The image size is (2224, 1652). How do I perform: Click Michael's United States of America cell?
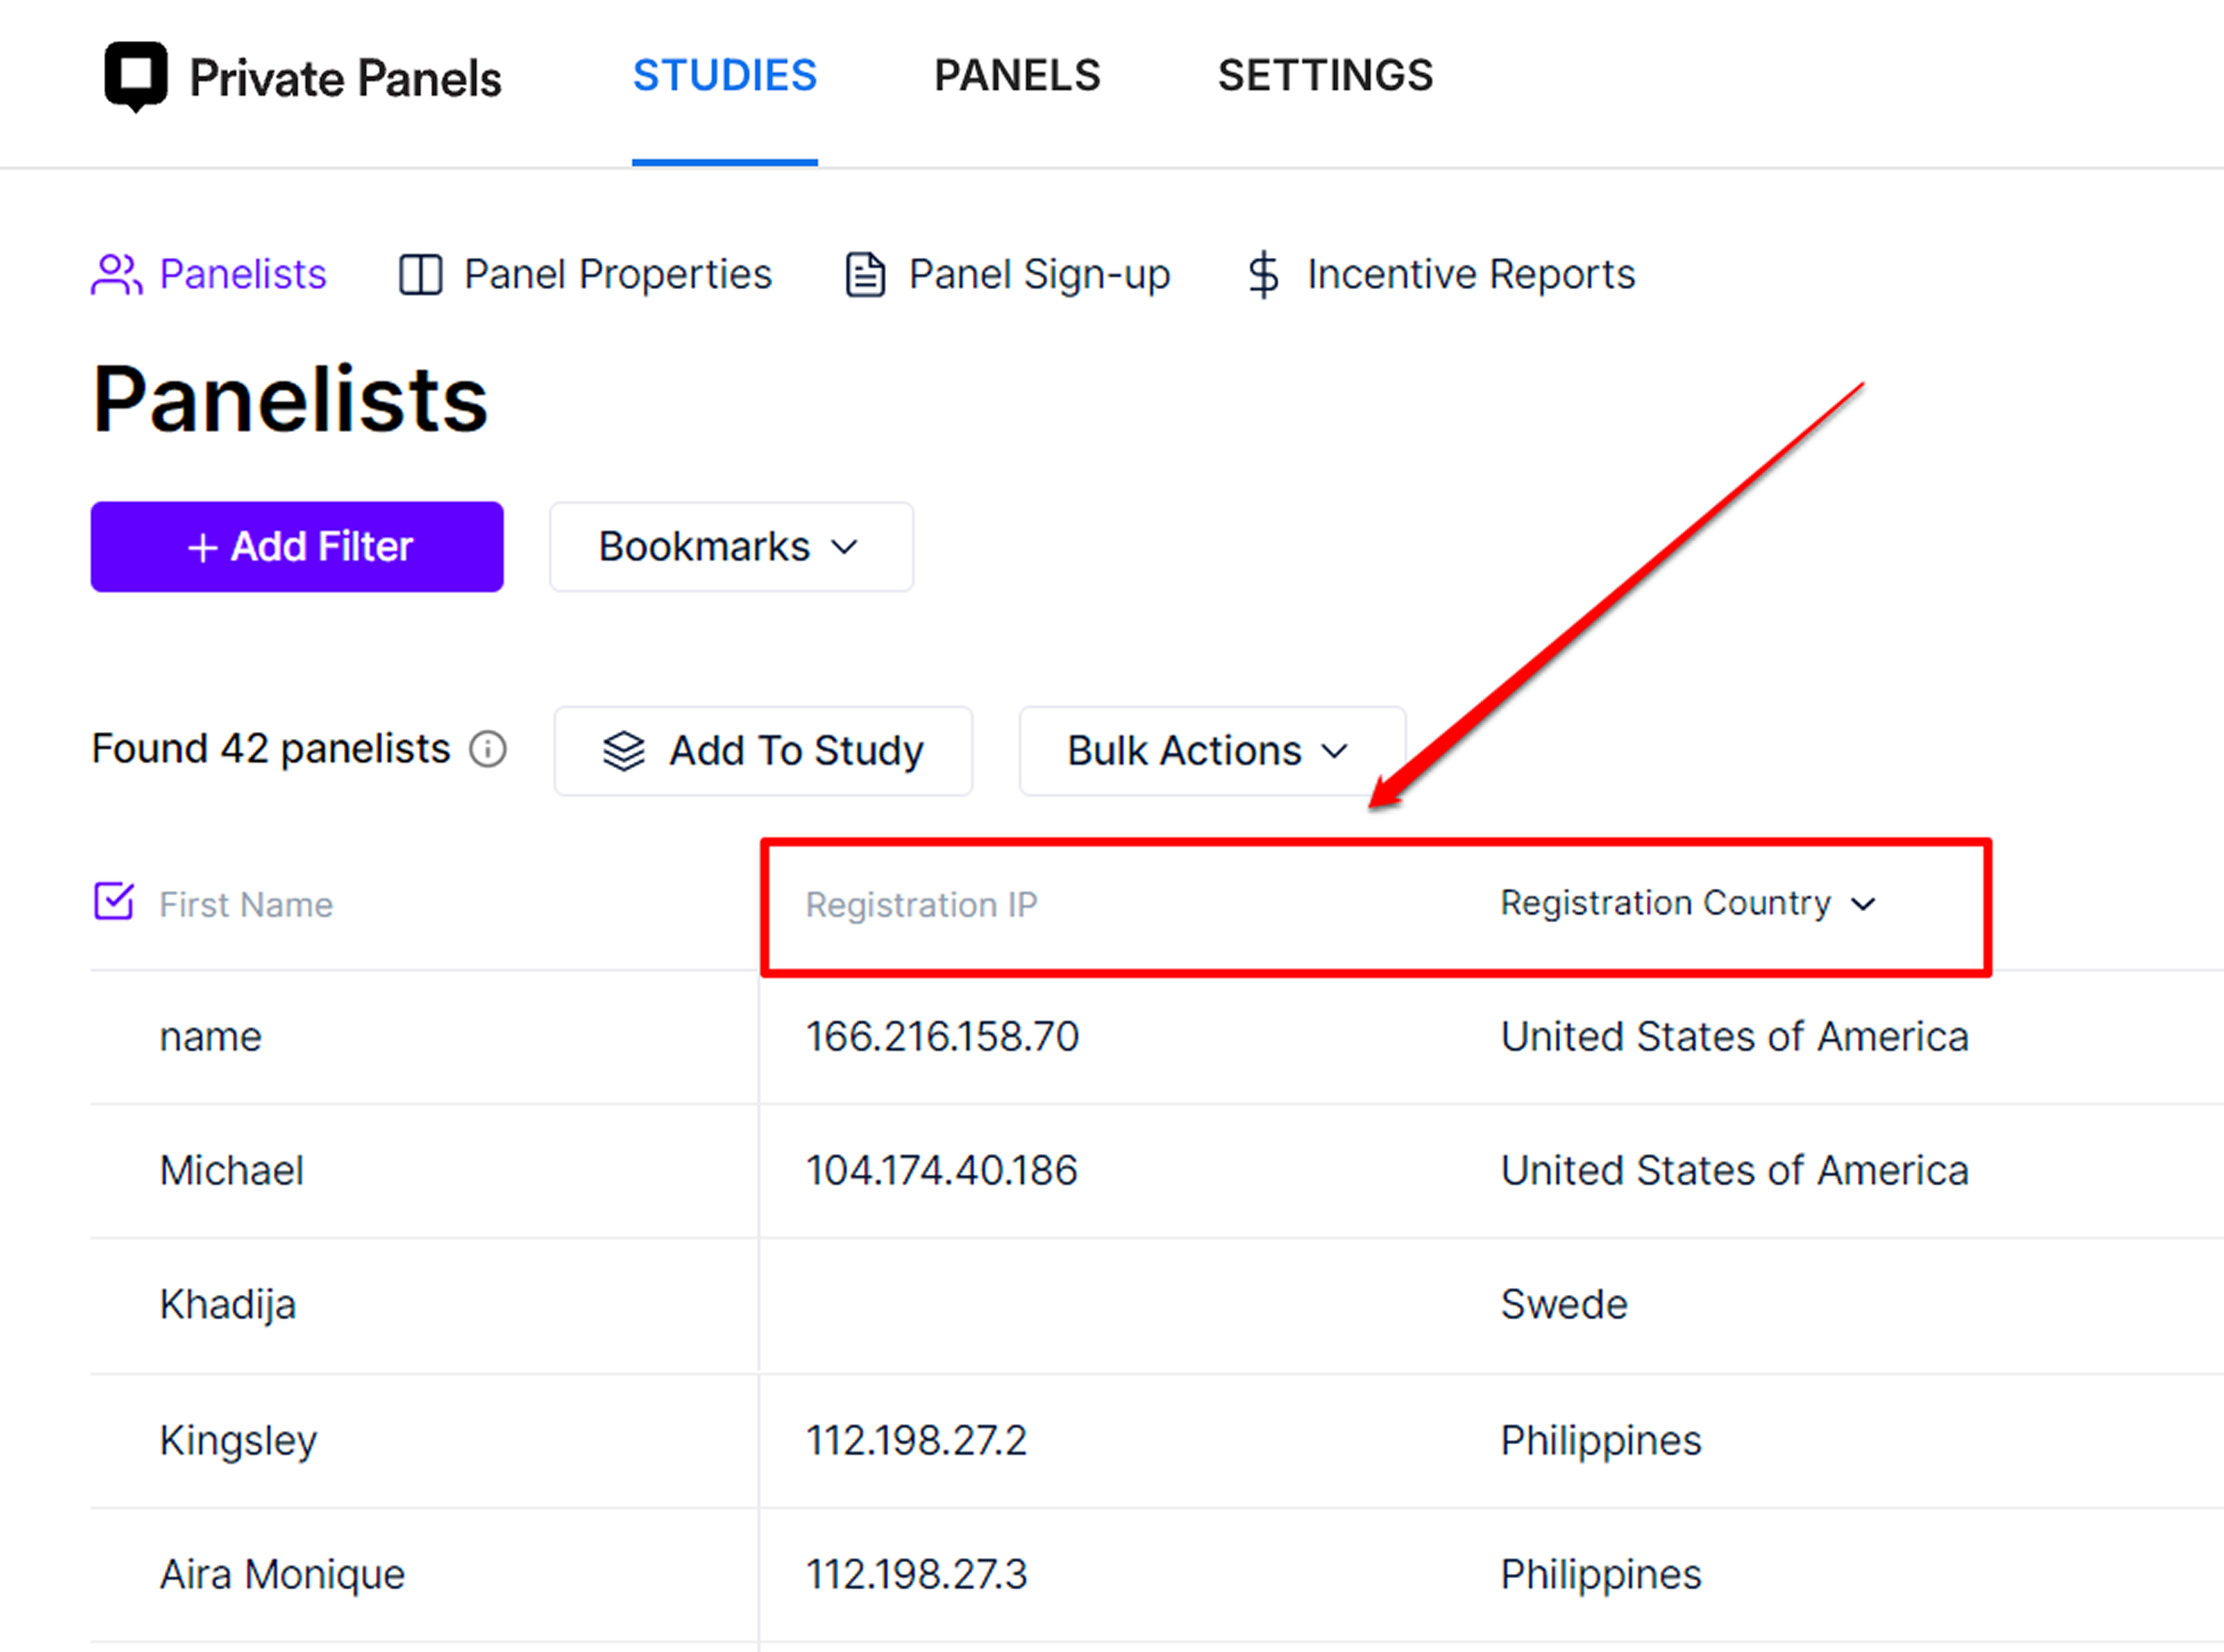click(1735, 1171)
